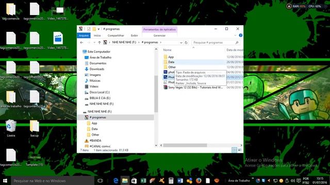Expand arrow after # programas breadcrumb
330x185 pixels.
160,42
